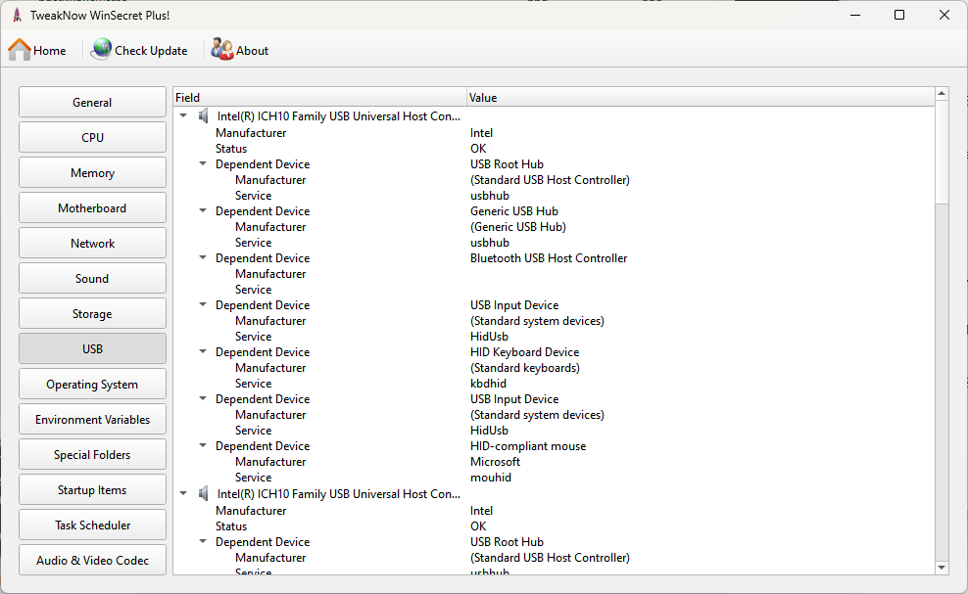The height and width of the screenshot is (594, 968).
Task: Collapse the topmost Intel ICH10 controller node
Action: tap(183, 115)
